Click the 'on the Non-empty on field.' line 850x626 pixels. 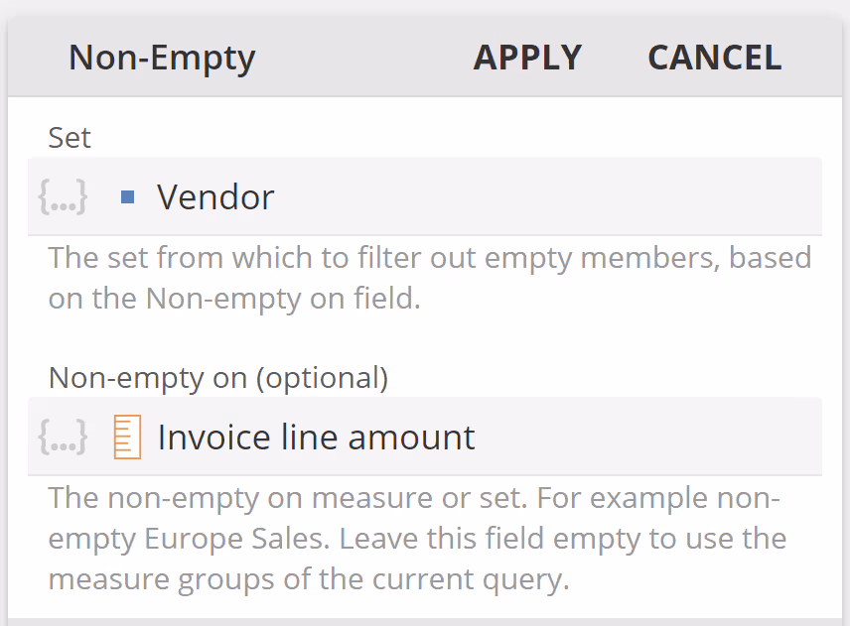(234, 299)
